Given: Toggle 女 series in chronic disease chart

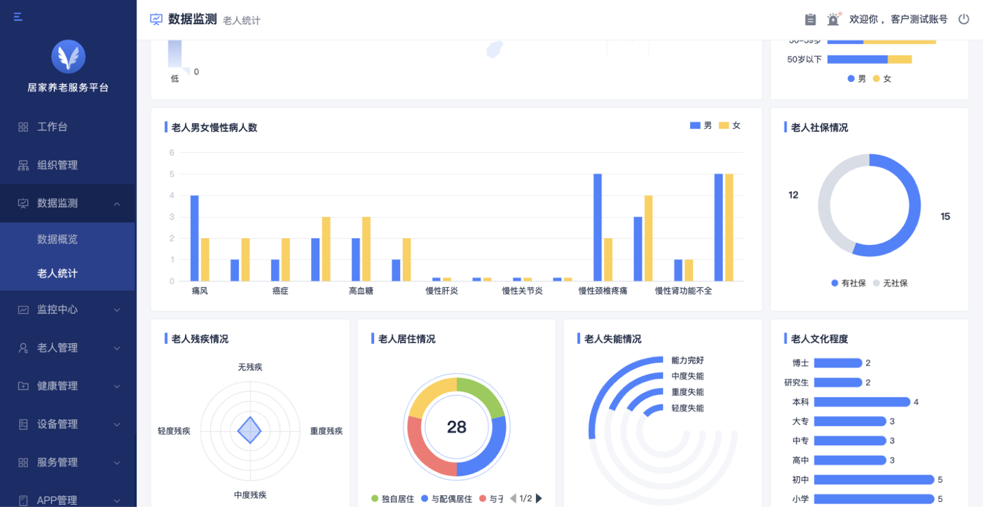Looking at the screenshot, I should [730, 125].
